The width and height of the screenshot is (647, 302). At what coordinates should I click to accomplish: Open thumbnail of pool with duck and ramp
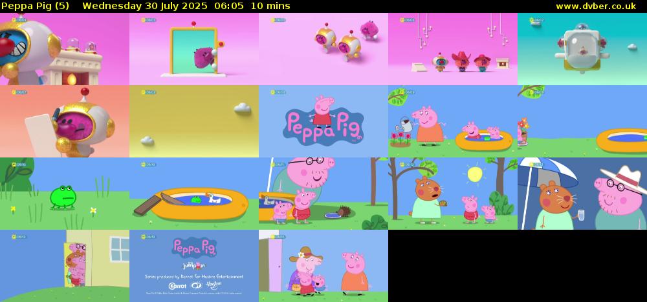194,194
